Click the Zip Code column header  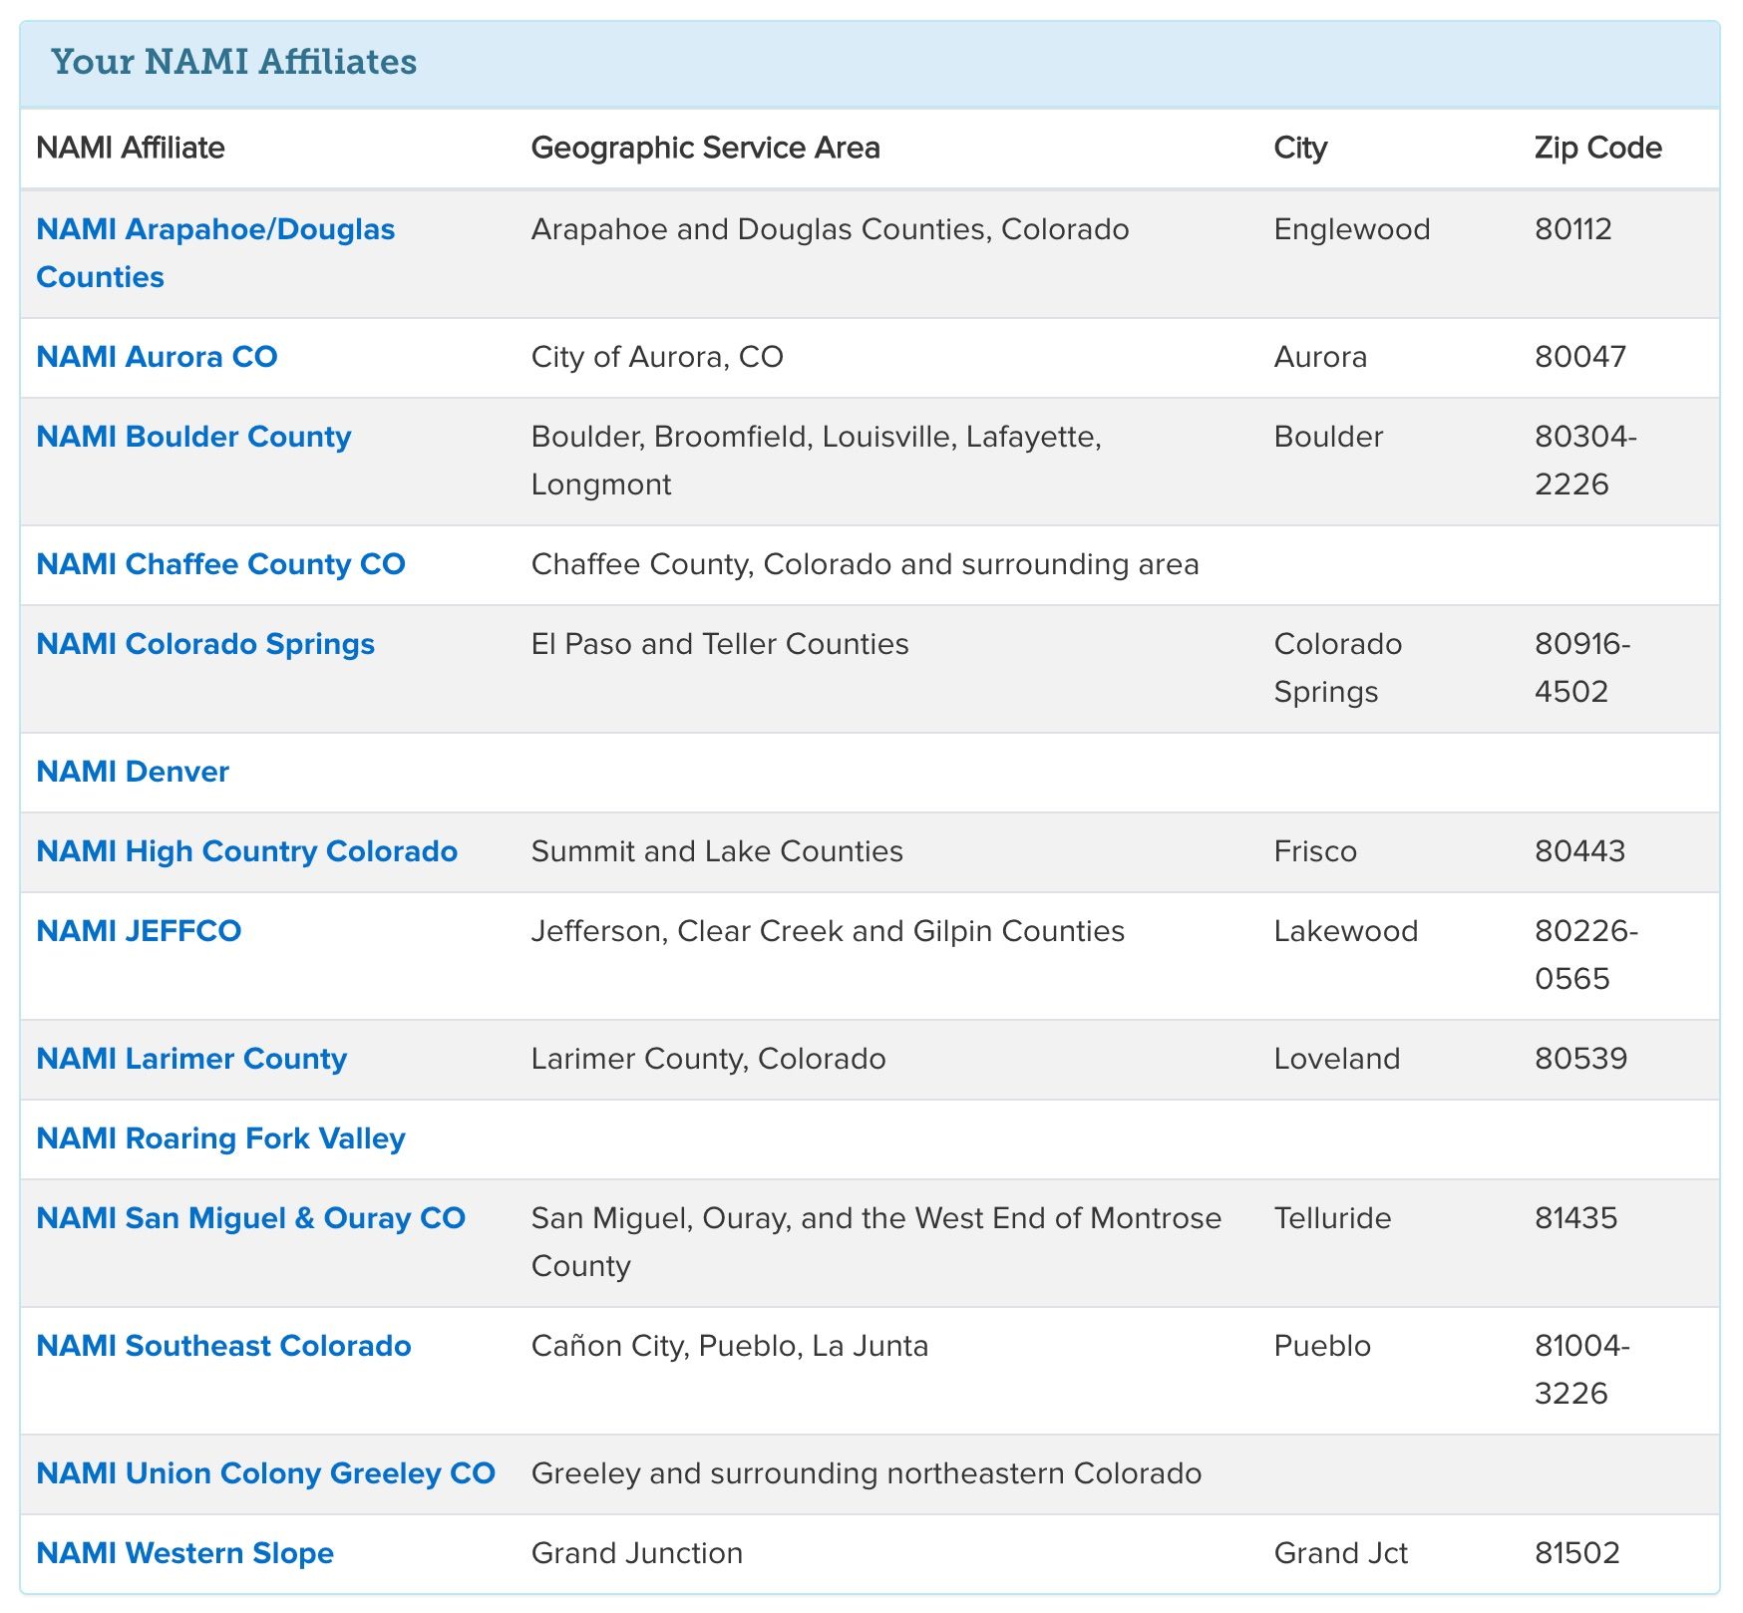tap(1597, 148)
